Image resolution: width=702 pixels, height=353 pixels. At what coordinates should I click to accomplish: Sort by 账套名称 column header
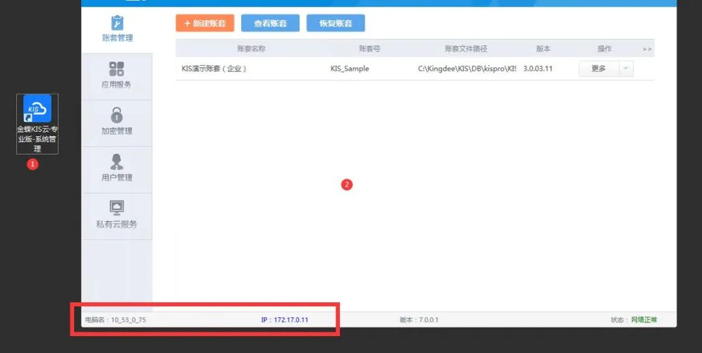pos(251,49)
